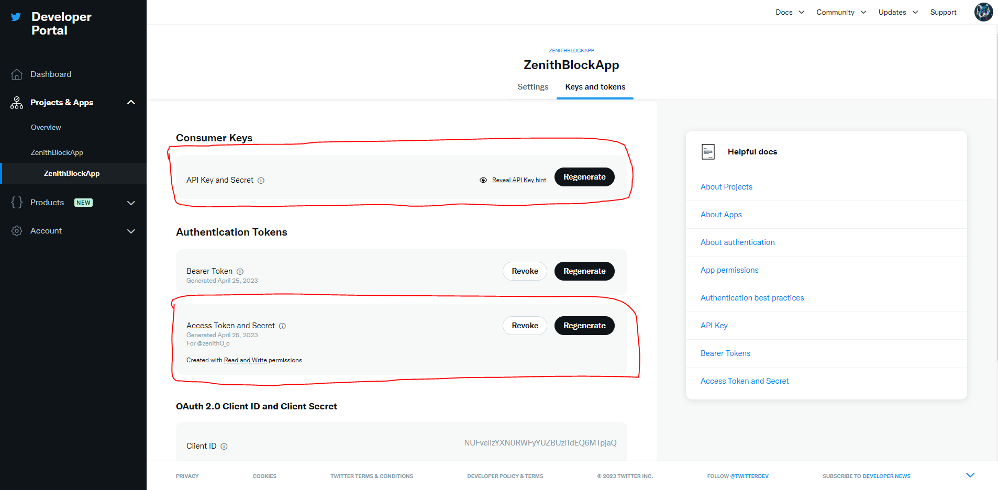Open Dashboard from the sidebar

(51, 74)
